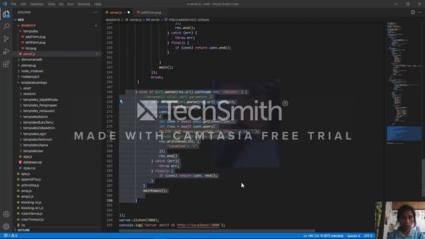The image size is (425, 239).
Task: Click the Split Editor Right icon
Action: click(413, 12)
